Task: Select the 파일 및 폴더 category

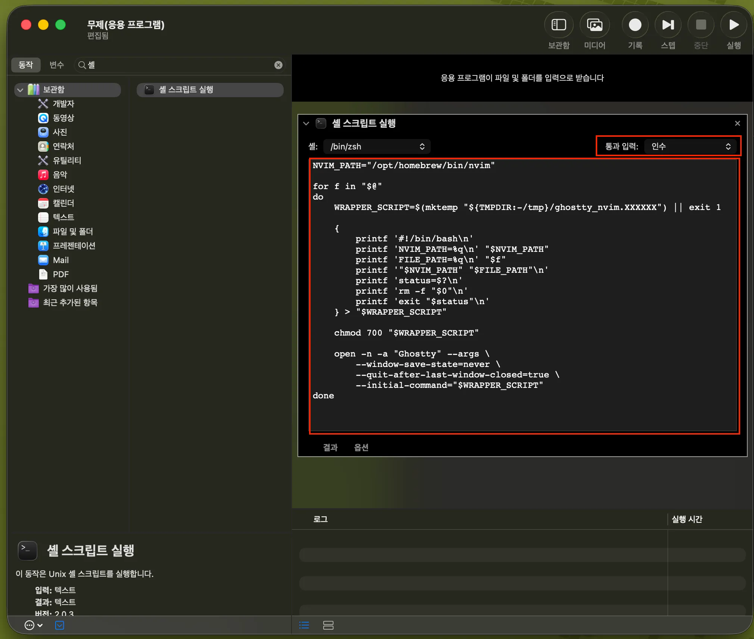Action: coord(65,231)
